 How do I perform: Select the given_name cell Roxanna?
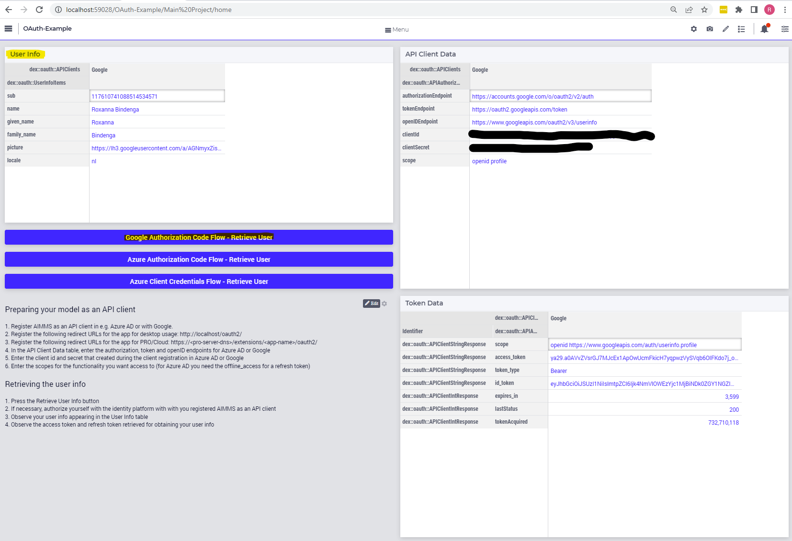tap(157, 122)
